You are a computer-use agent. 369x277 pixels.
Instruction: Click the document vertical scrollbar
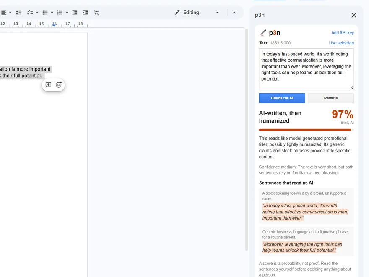pyautogui.click(x=247, y=140)
